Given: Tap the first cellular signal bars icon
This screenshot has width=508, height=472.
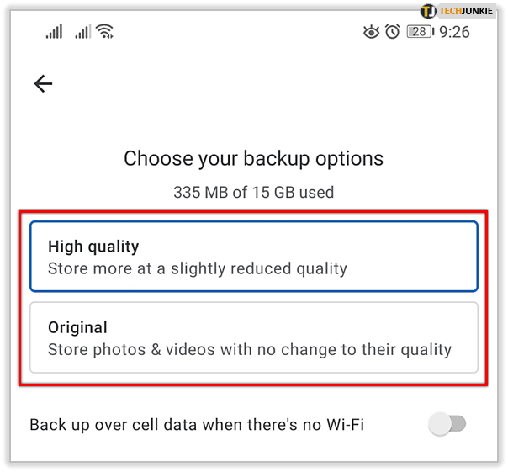Looking at the screenshot, I should (x=54, y=31).
